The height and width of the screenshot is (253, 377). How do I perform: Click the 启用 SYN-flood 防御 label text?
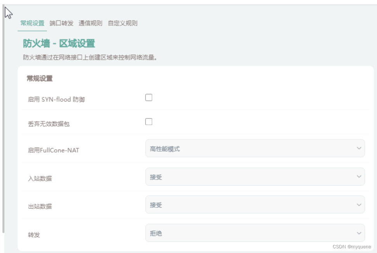pyautogui.click(x=56, y=100)
